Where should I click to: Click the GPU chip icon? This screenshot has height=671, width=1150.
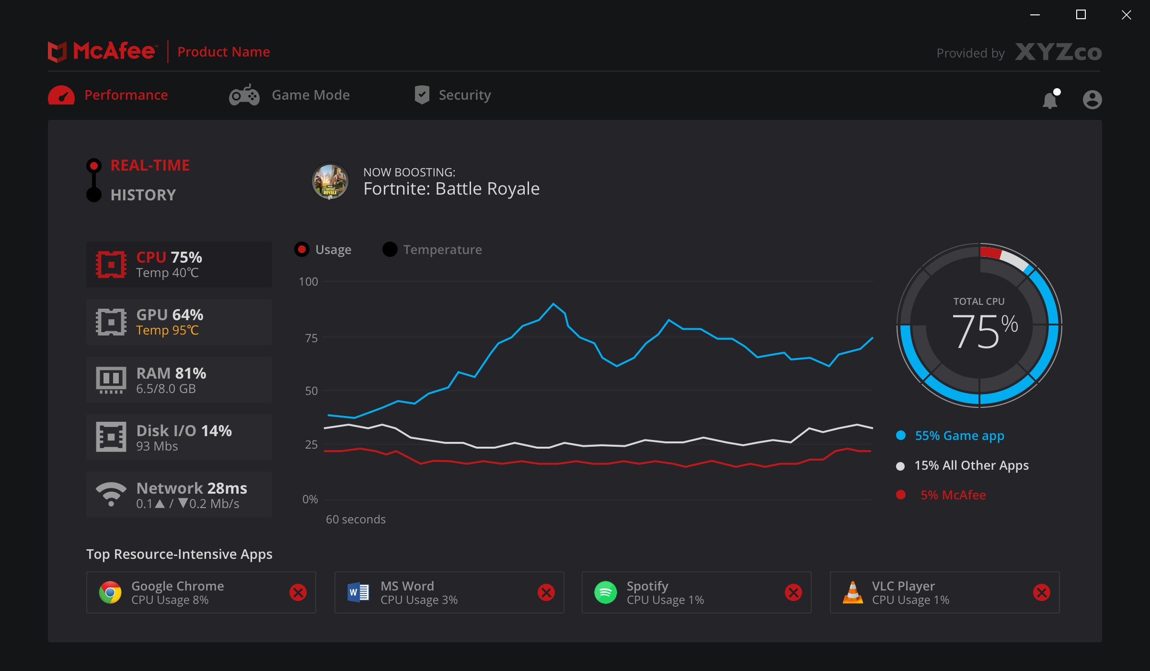[111, 322]
